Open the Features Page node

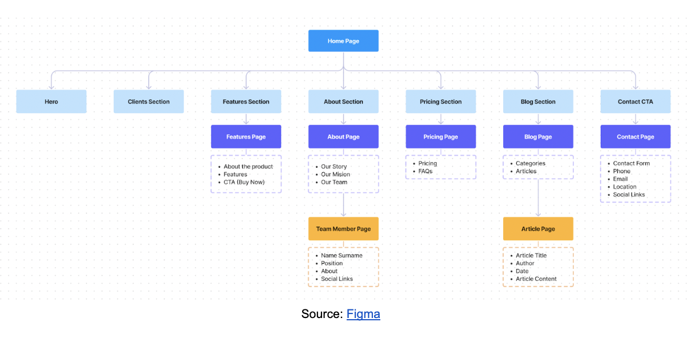tap(246, 137)
